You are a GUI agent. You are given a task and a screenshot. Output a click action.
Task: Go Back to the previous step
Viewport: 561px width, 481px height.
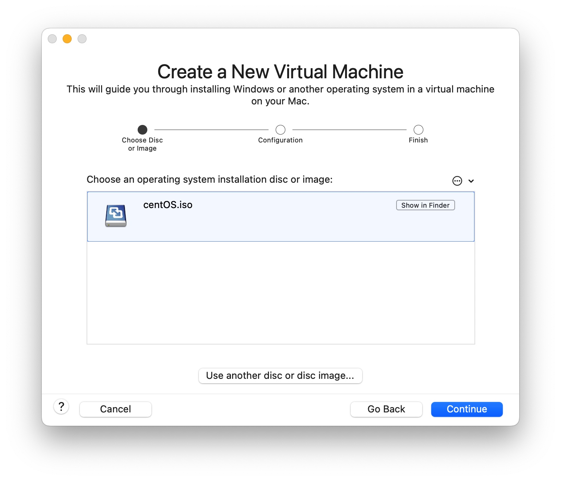pos(386,409)
